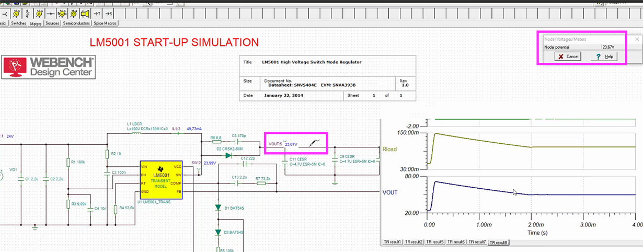Close the Nodal Voltages/Meters dialog

[x=636, y=39]
